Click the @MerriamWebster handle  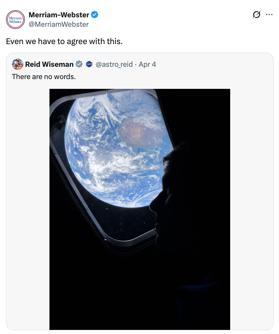point(59,24)
